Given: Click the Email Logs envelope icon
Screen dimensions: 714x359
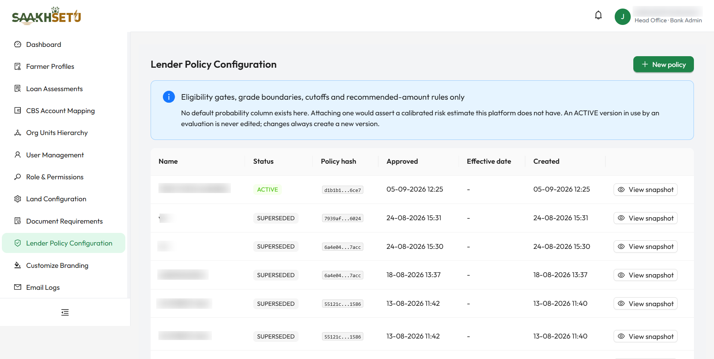Looking at the screenshot, I should click(17, 287).
